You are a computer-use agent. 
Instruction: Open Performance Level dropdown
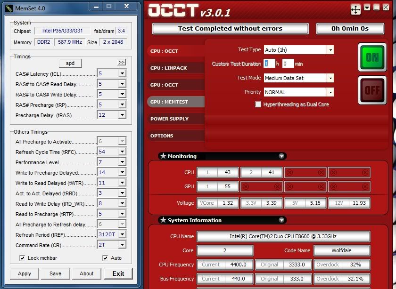click(x=122, y=162)
